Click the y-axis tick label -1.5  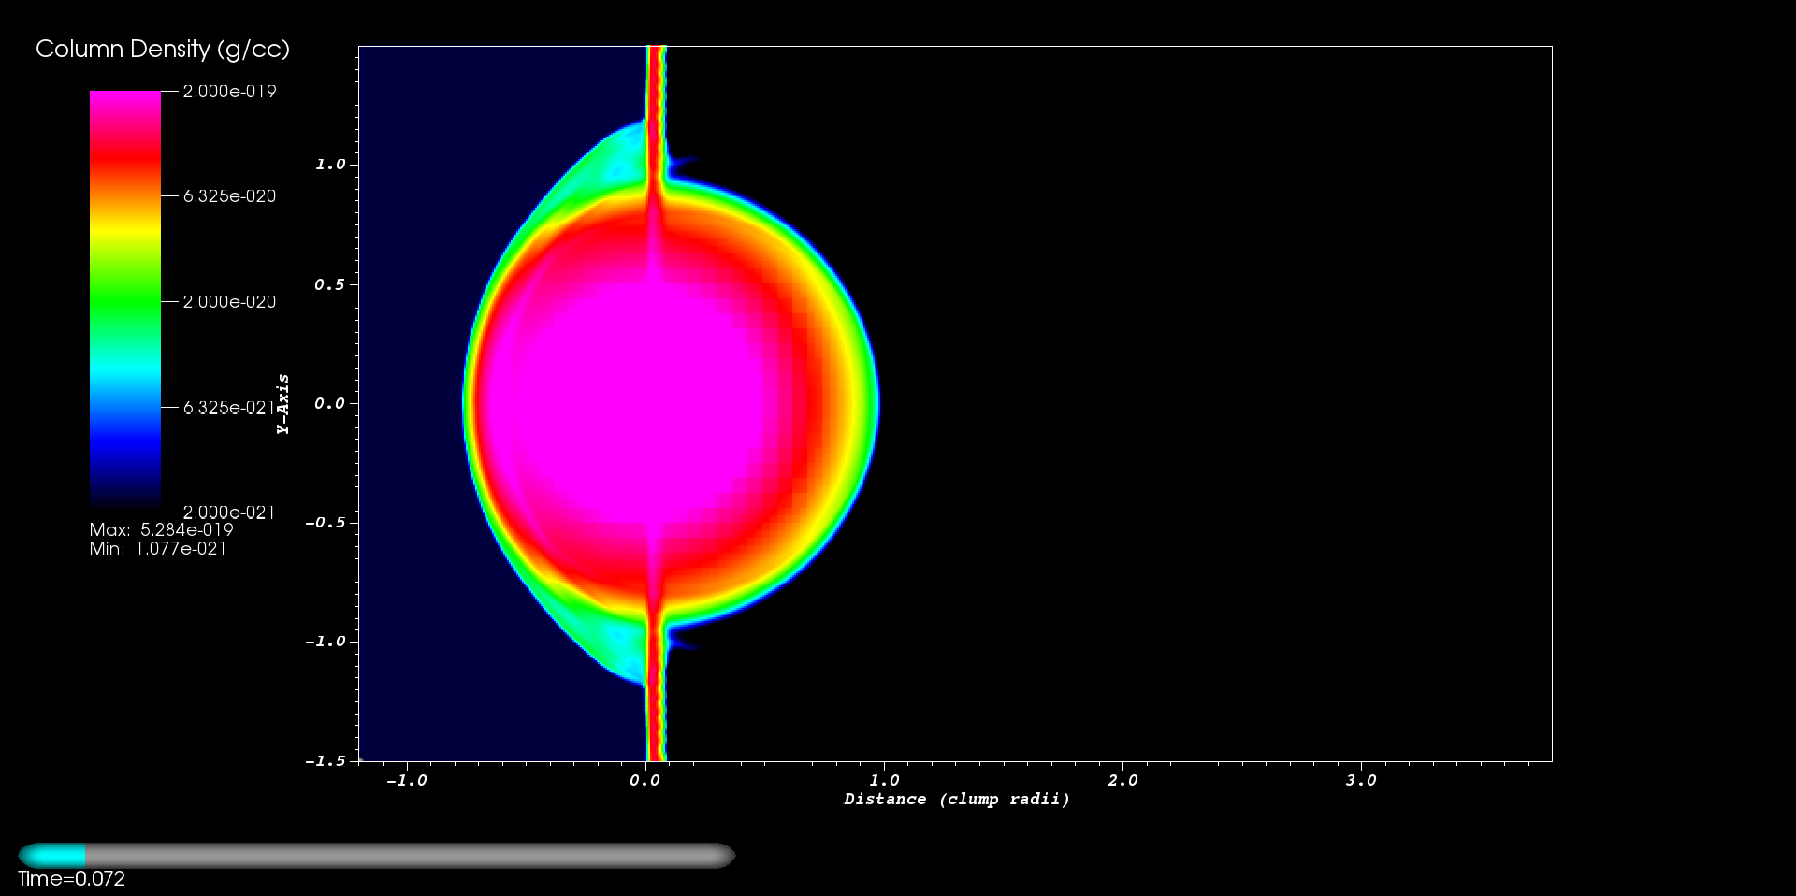point(326,761)
